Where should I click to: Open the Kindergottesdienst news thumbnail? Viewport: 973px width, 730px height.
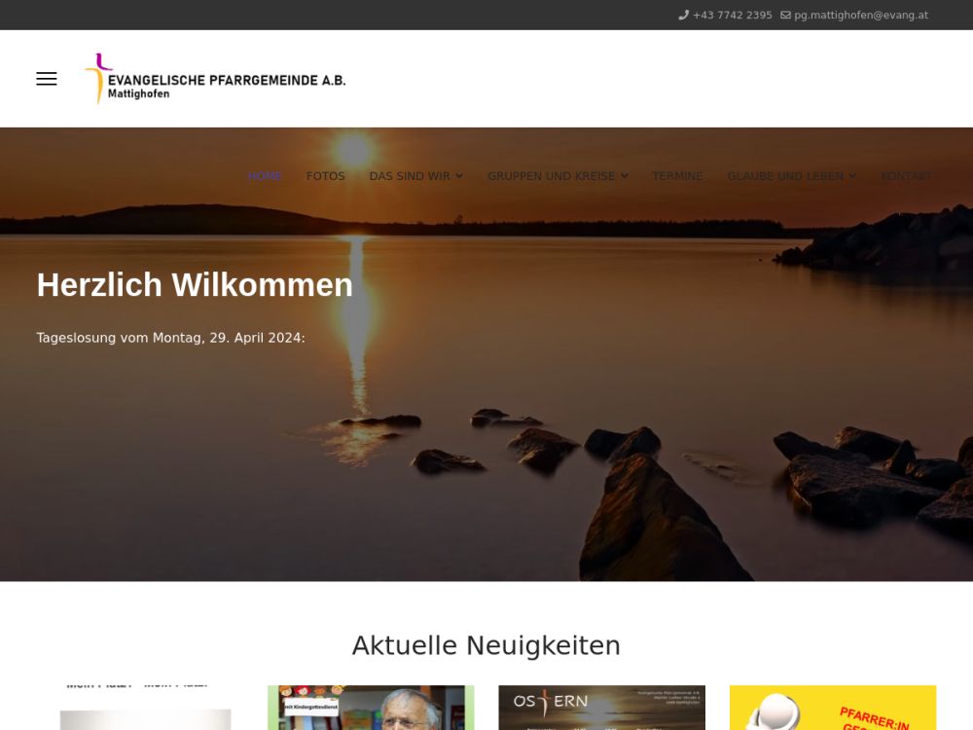(x=371, y=708)
